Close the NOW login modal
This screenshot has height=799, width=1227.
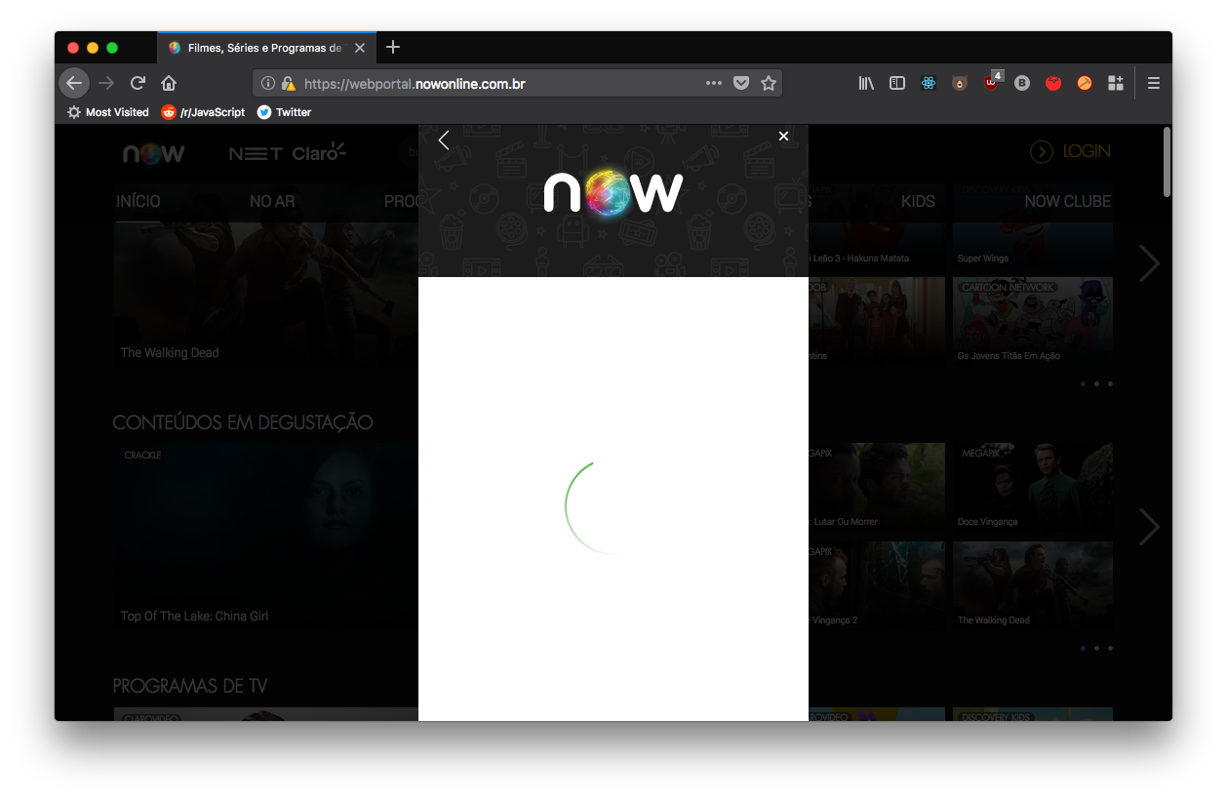click(783, 136)
